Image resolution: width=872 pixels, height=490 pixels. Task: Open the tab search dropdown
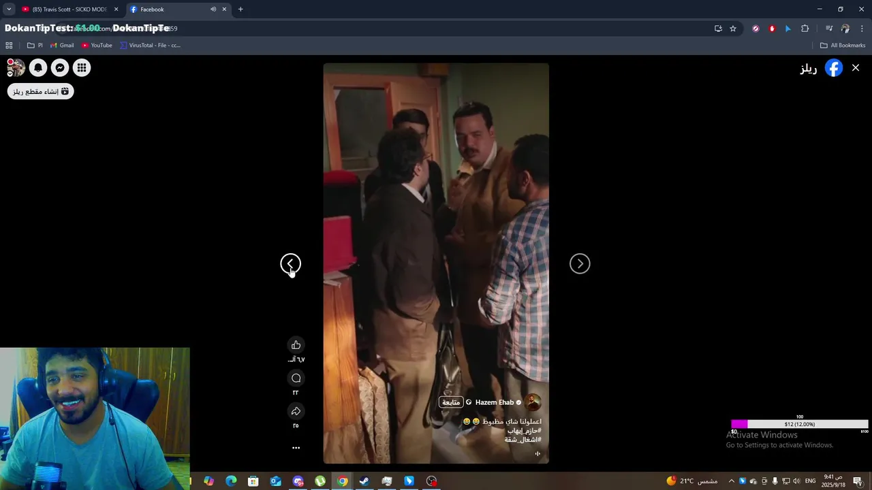[x=9, y=10]
